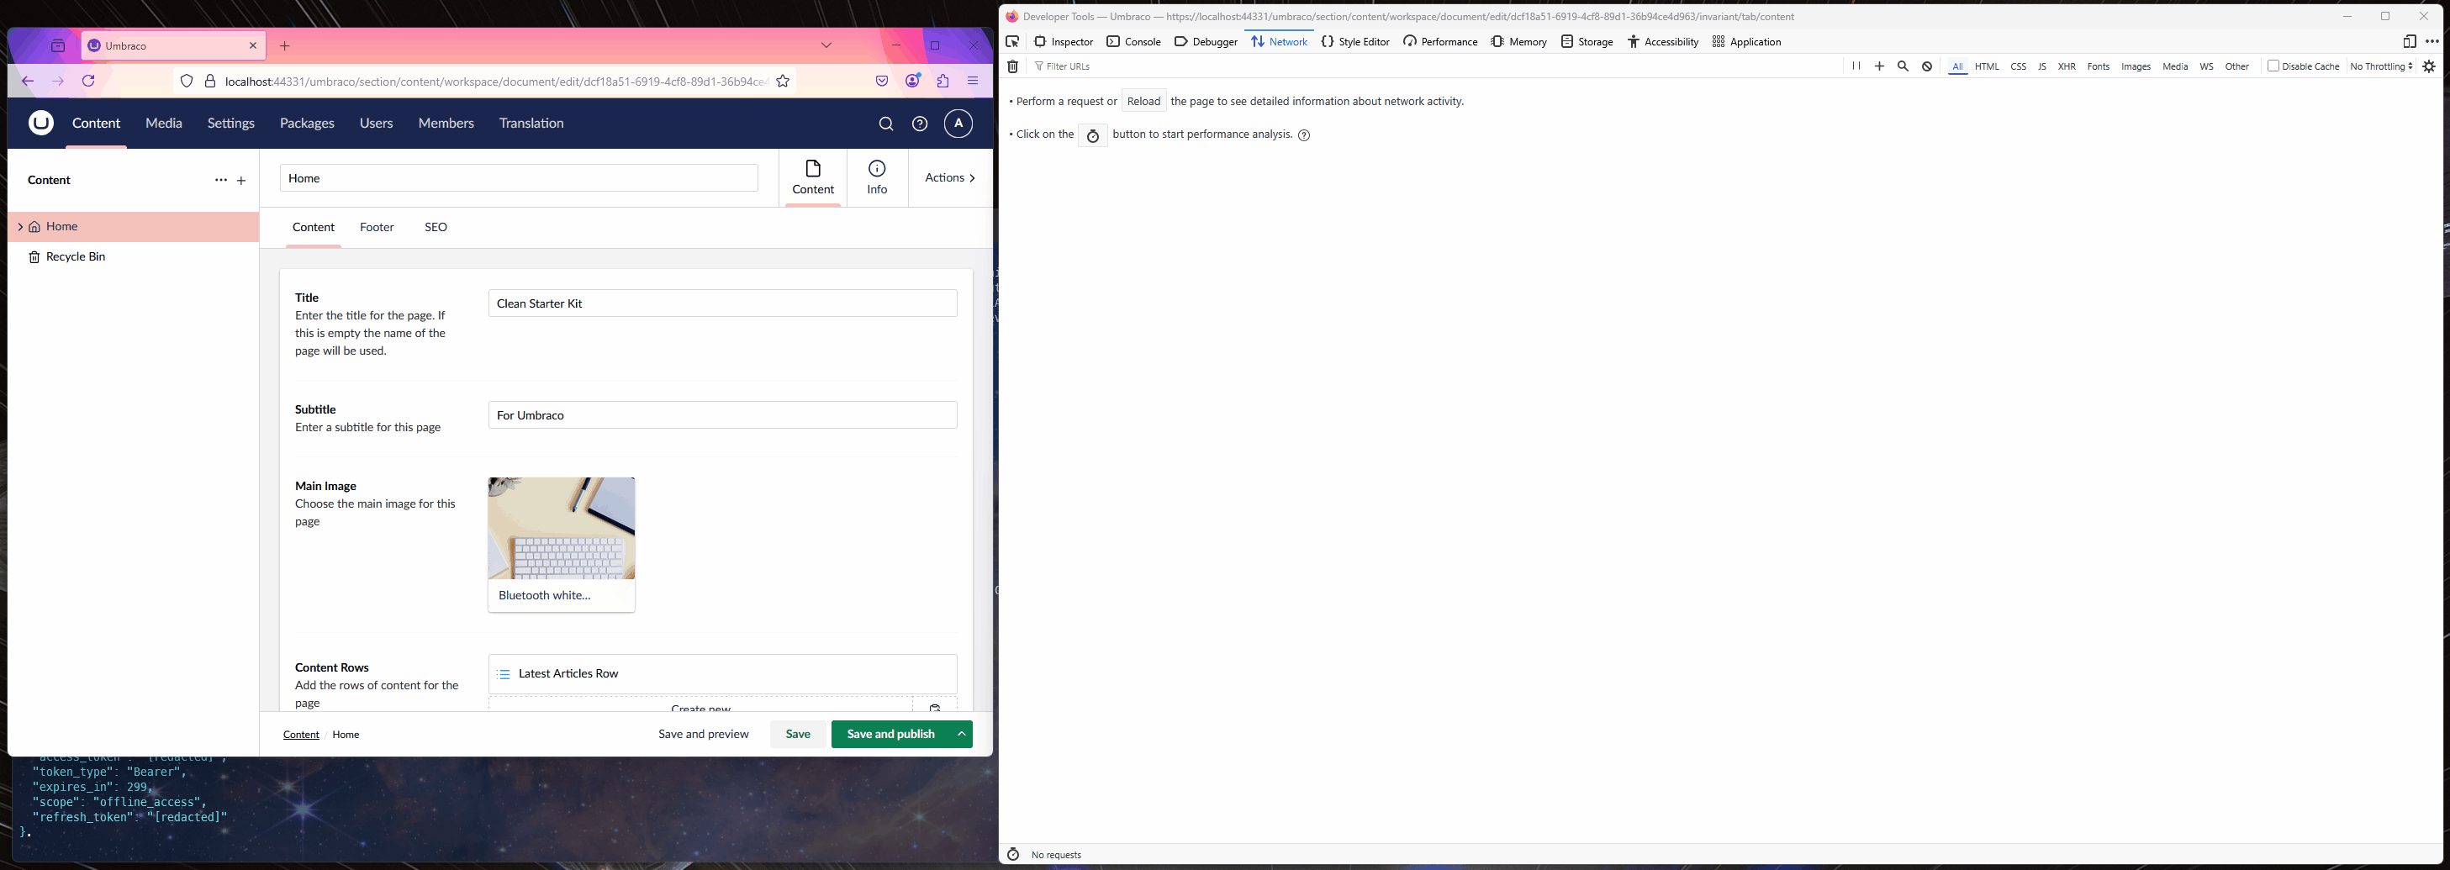Open the Accessibility panel
The image size is (2450, 870).
coord(1662,42)
